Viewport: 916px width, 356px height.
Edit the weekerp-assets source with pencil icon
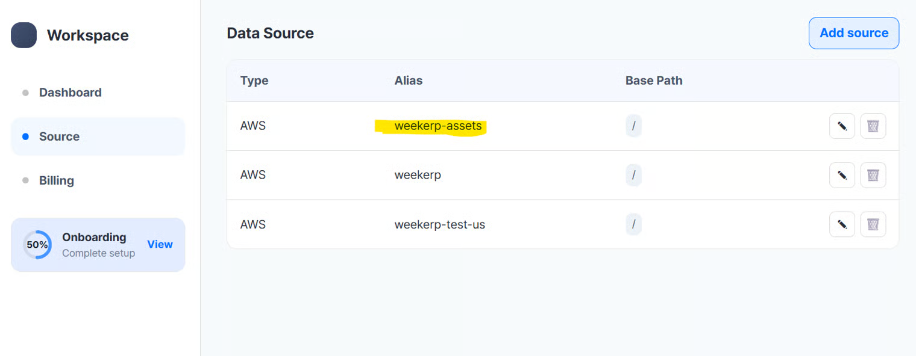tap(842, 126)
